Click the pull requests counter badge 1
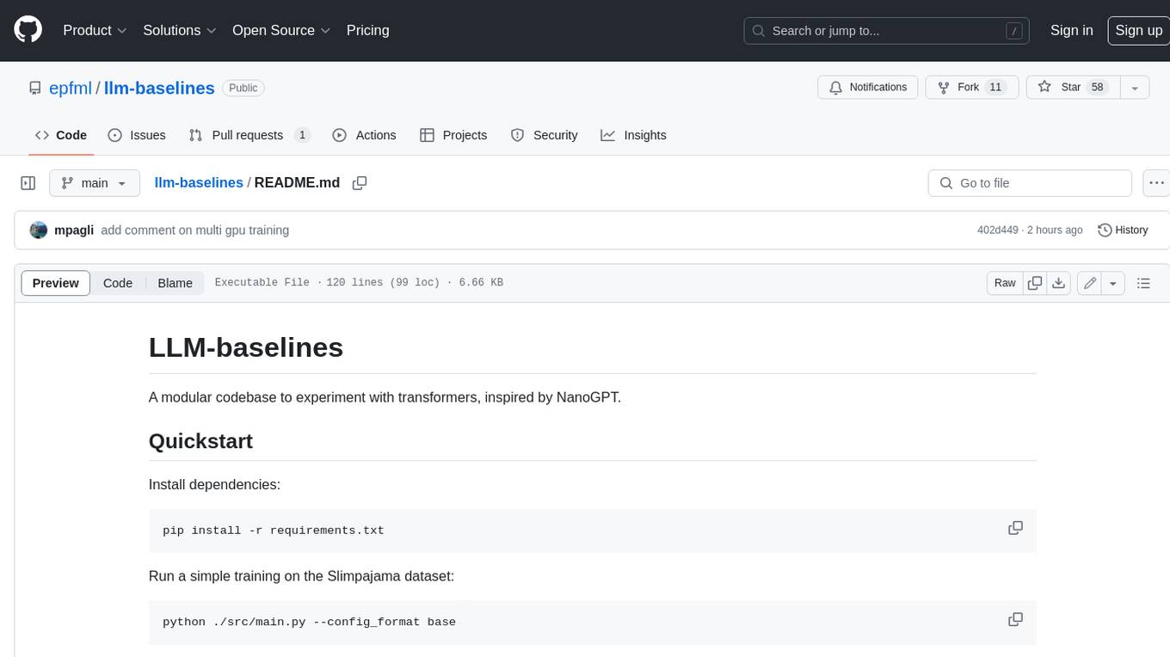 click(x=302, y=135)
